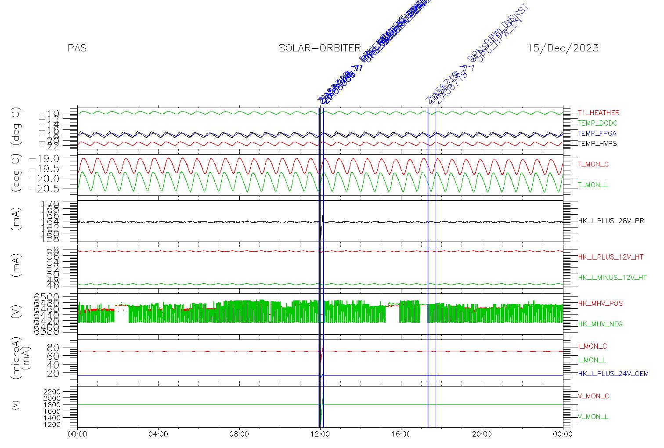Click the PAS instrument title text
The height and width of the screenshot is (448, 664).
point(77,48)
